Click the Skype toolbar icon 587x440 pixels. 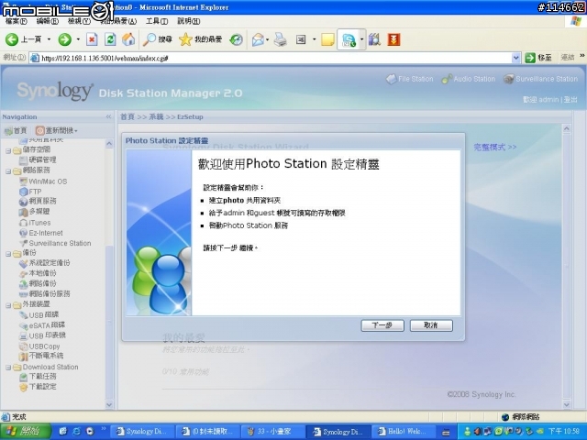(x=349, y=39)
